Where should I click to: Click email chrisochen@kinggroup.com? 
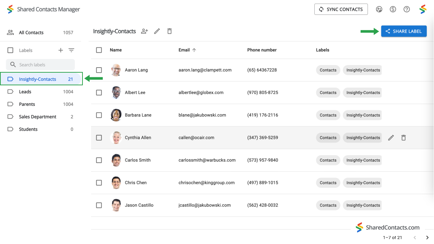tap(207, 183)
